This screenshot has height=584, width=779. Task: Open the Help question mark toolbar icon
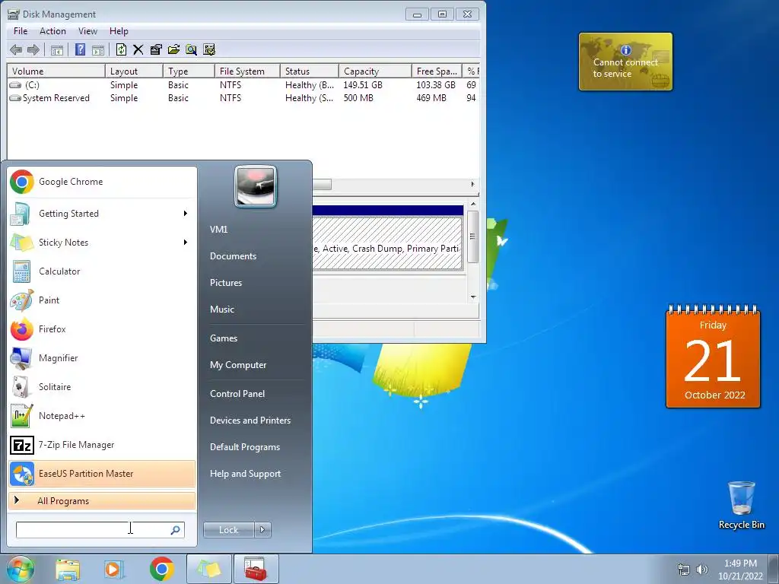point(80,49)
